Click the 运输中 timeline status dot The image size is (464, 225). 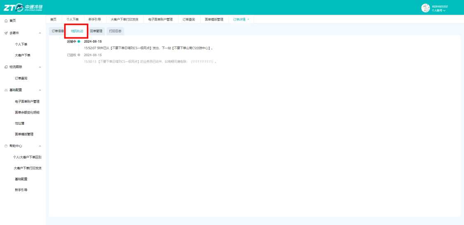click(x=79, y=41)
